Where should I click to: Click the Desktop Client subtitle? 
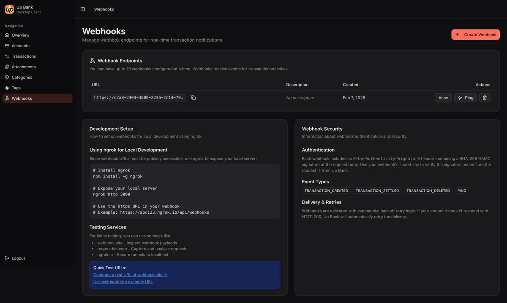click(29, 12)
